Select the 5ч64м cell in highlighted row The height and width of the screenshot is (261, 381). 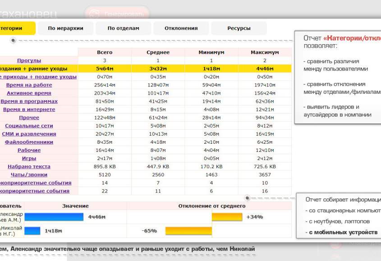click(105, 69)
